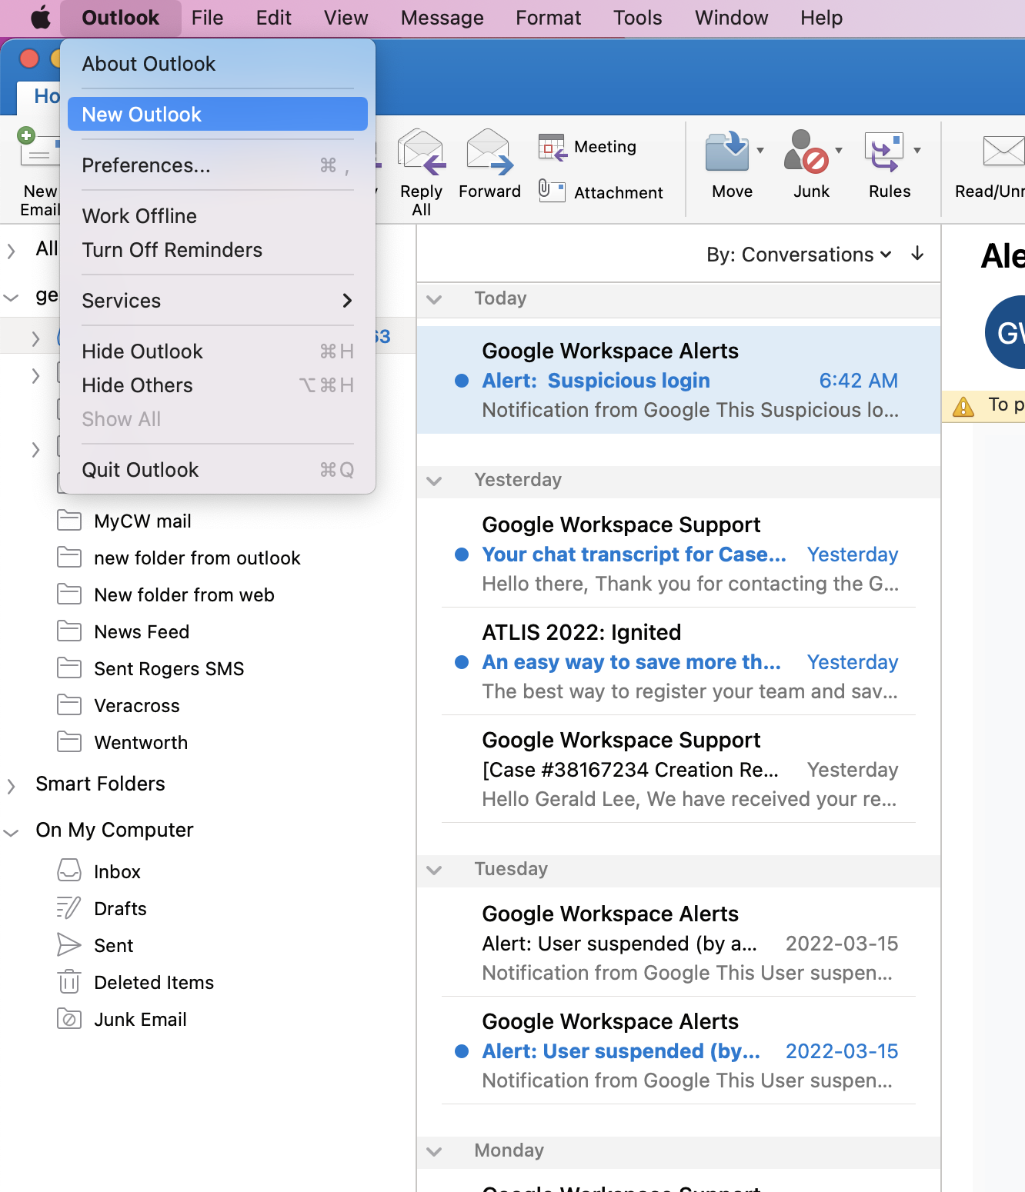Choose Quit Outlook
This screenshot has width=1025, height=1192.
(x=218, y=470)
